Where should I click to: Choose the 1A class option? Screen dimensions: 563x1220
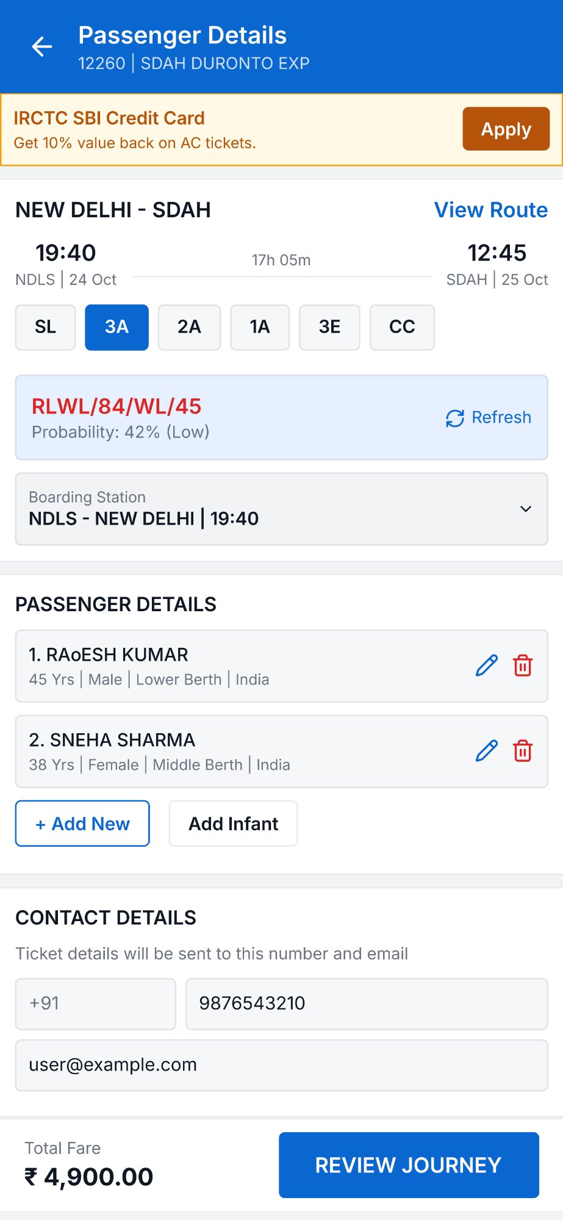[260, 327]
